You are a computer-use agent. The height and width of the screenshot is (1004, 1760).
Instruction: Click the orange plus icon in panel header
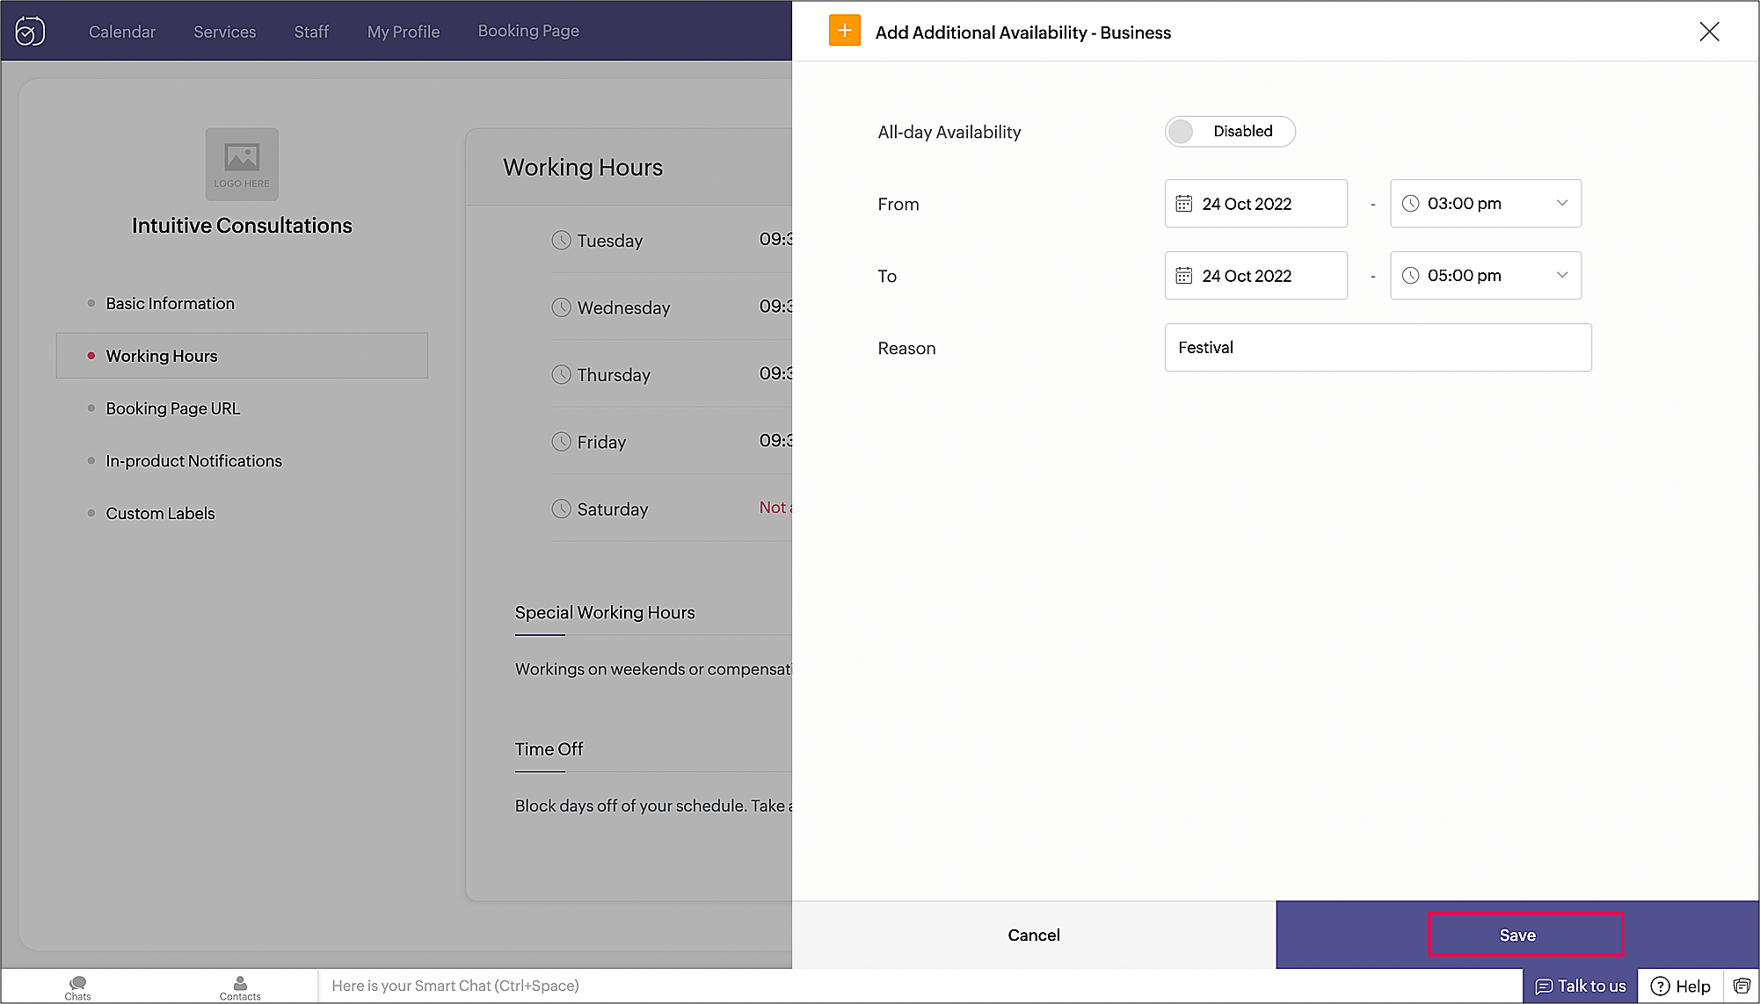point(844,32)
